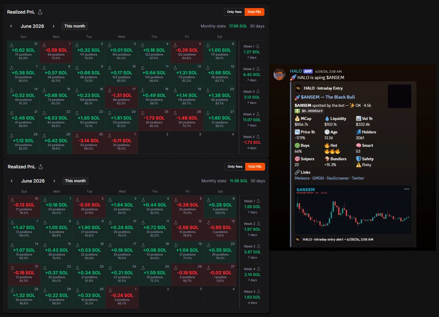Image resolution: width=439 pixels, height=317 pixels.
Task: Select Total P&L in the 17.65 SOL panel
Action: click(254, 12)
